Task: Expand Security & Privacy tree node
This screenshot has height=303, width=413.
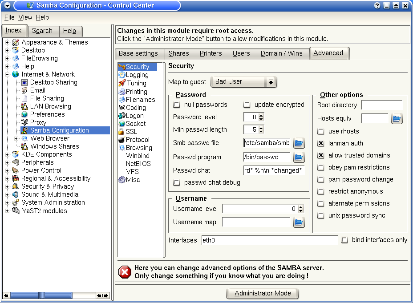Action: [8, 186]
